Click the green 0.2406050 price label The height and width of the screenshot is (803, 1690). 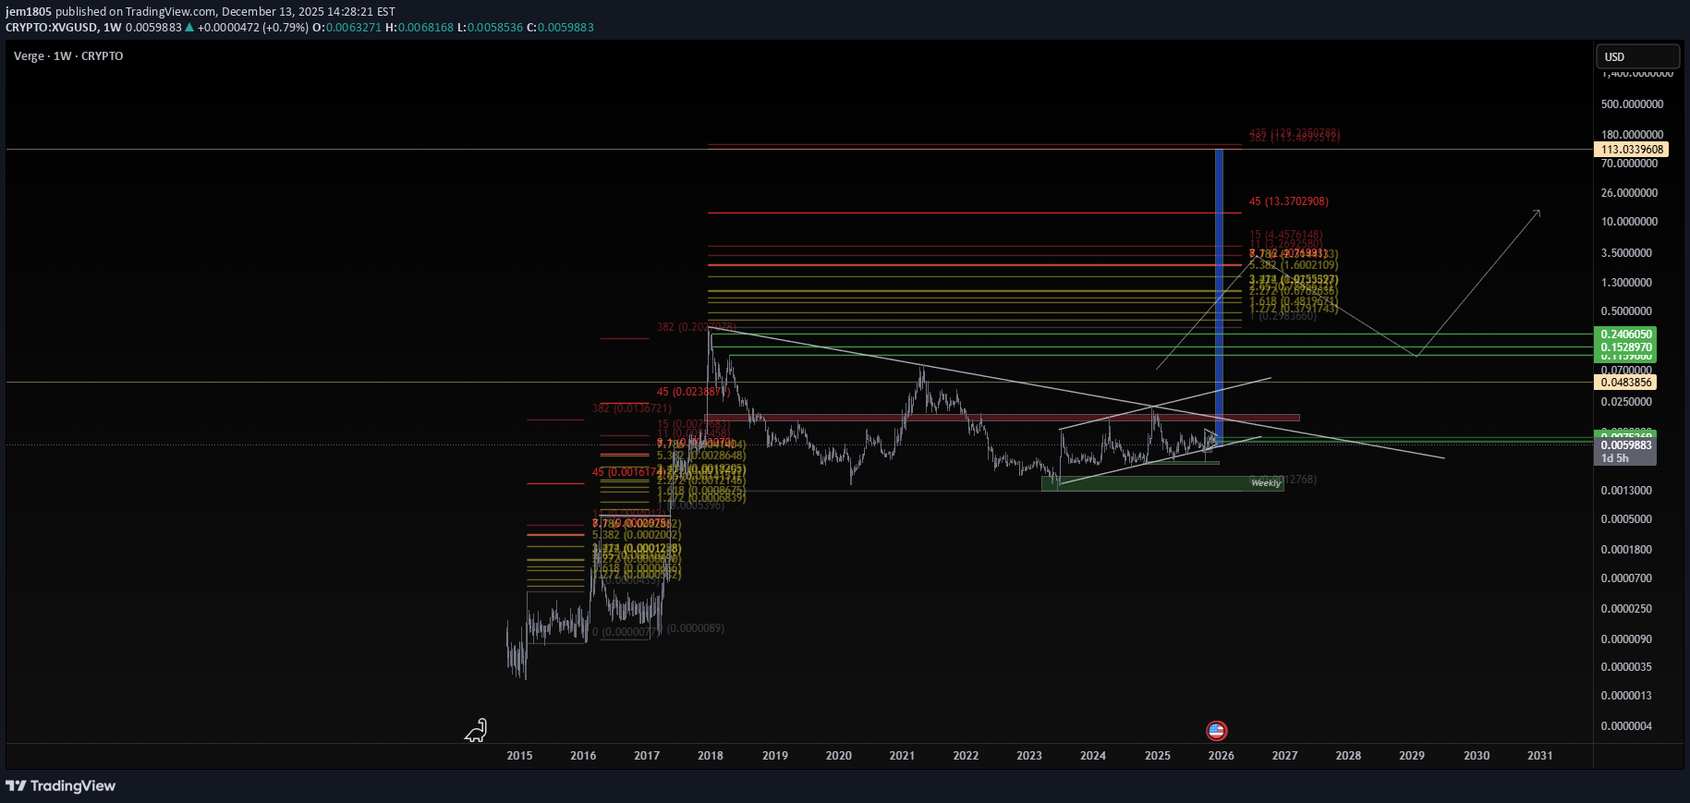tap(1626, 335)
